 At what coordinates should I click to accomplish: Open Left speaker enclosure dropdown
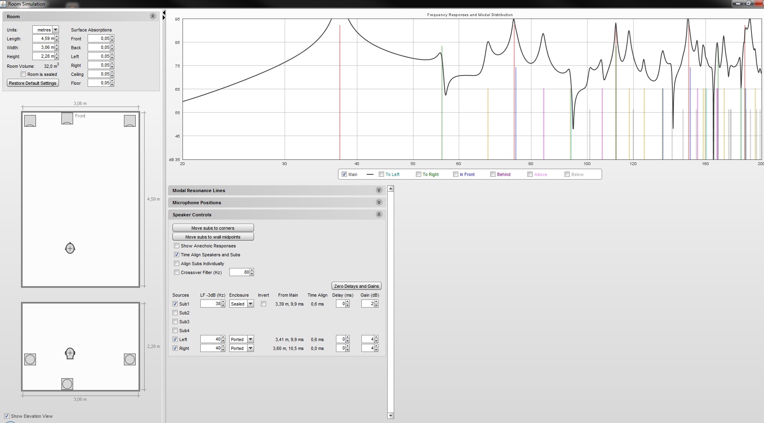coord(250,339)
